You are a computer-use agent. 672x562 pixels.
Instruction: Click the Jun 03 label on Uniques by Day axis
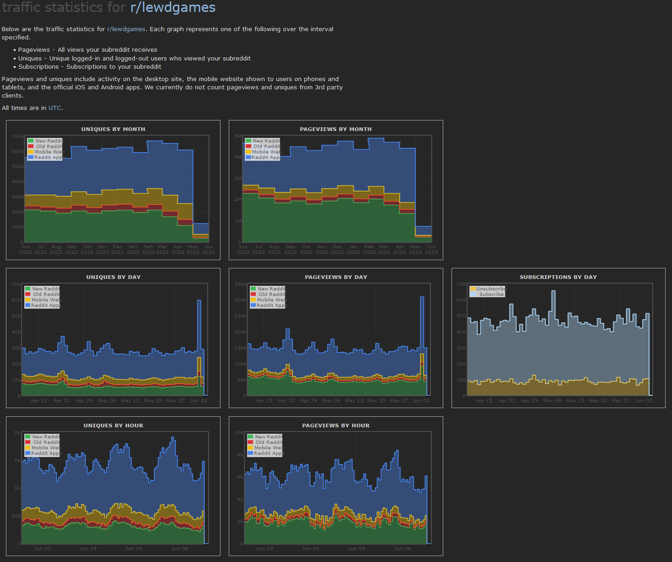pyautogui.click(x=198, y=401)
